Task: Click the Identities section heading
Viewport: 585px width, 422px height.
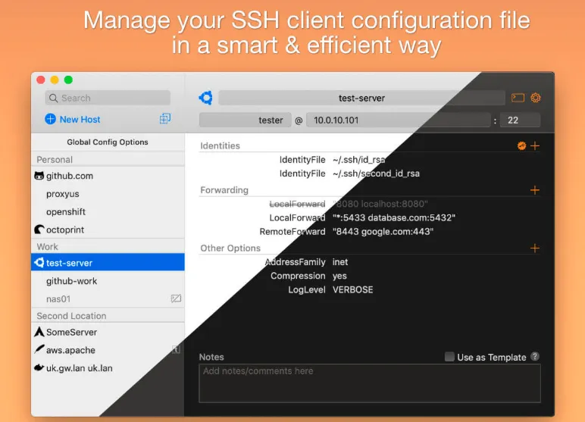Action: [220, 145]
